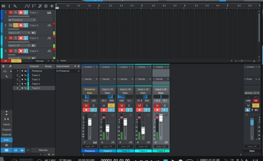The image size is (263, 161).
Task: Open the automation curve icon in track toolbar
Action: pos(27,6)
